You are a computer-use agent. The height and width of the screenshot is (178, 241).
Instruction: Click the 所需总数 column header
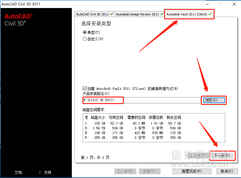pos(156,117)
